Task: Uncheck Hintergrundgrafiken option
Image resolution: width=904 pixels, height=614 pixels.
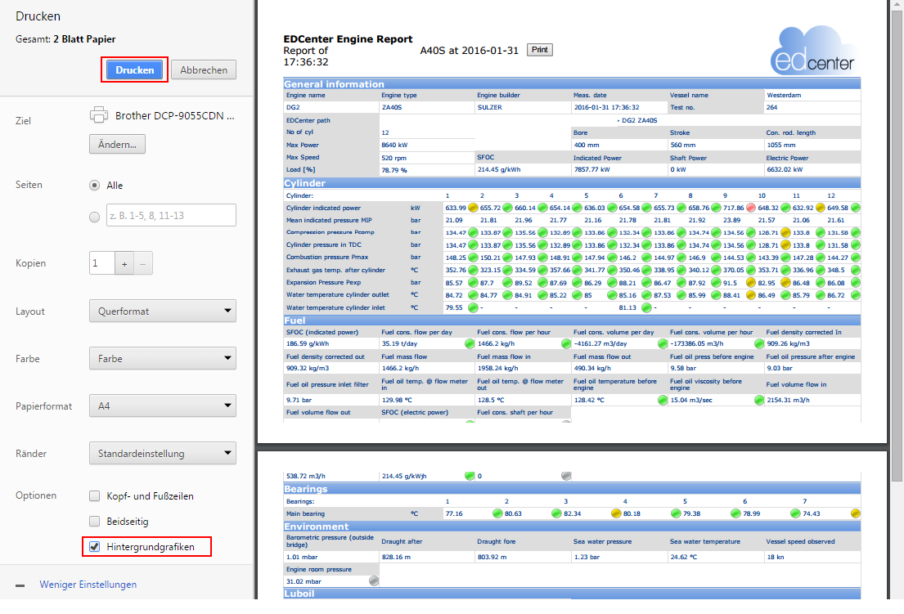Action: click(95, 547)
